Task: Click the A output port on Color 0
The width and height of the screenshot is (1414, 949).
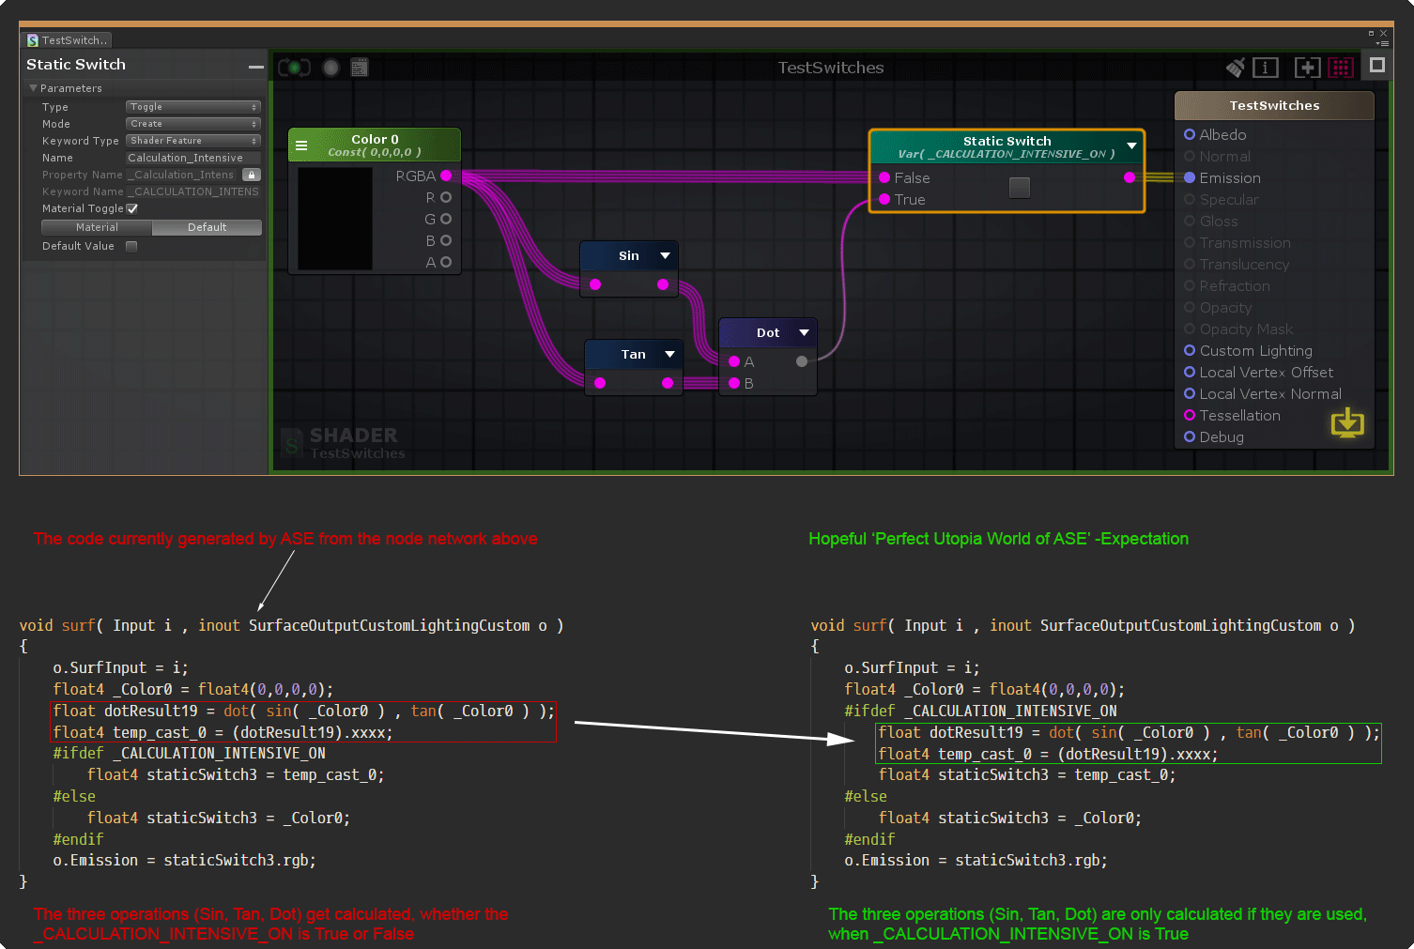Action: 446,262
